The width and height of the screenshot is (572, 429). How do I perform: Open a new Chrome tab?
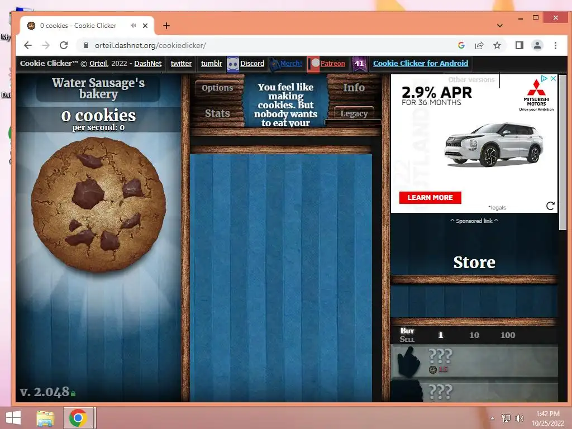click(166, 26)
